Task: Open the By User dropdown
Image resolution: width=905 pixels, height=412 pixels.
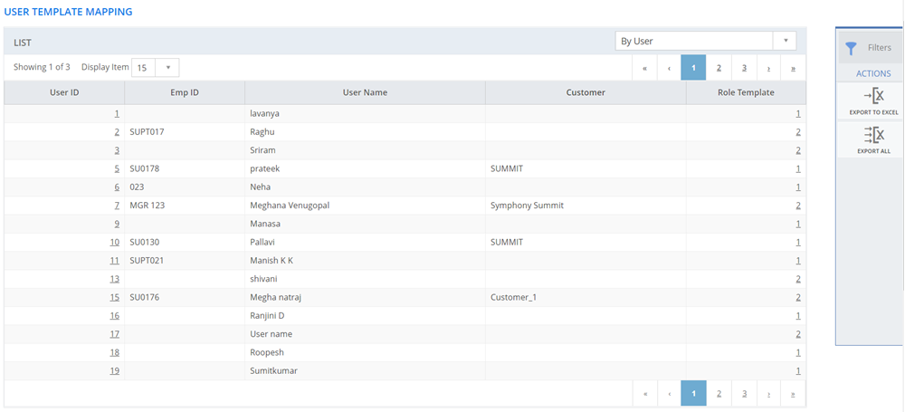Action: click(x=785, y=41)
